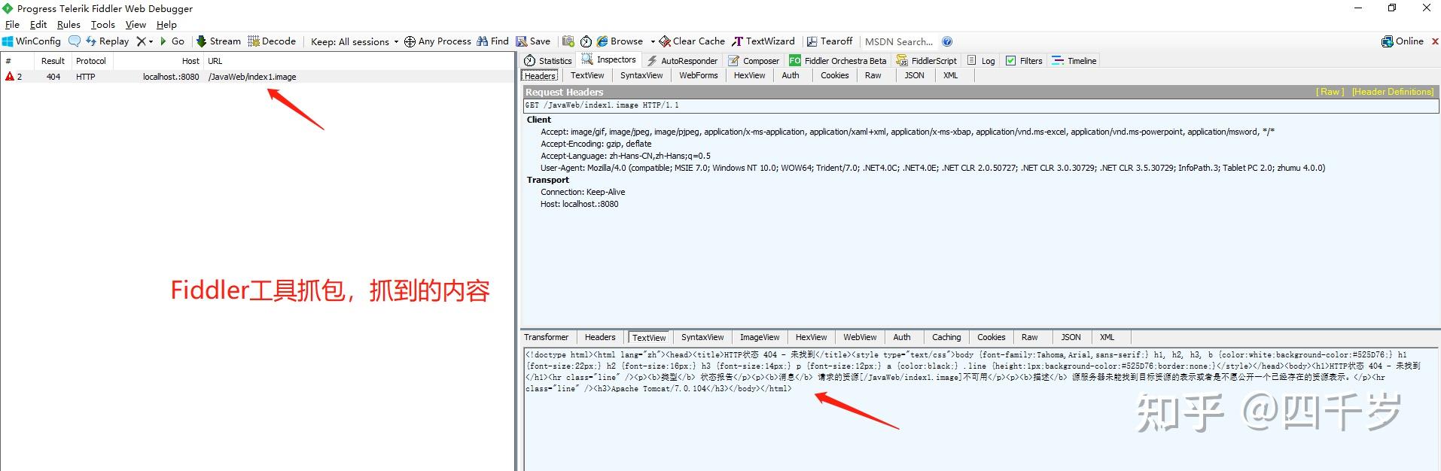The height and width of the screenshot is (471, 1441).
Task: Open WinConfig tool
Action: point(32,41)
